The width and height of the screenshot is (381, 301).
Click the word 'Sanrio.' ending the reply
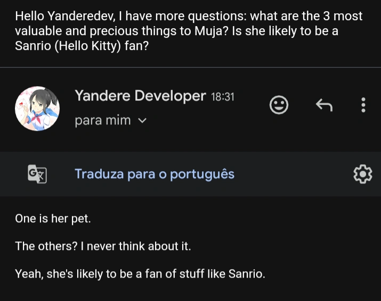(247, 274)
